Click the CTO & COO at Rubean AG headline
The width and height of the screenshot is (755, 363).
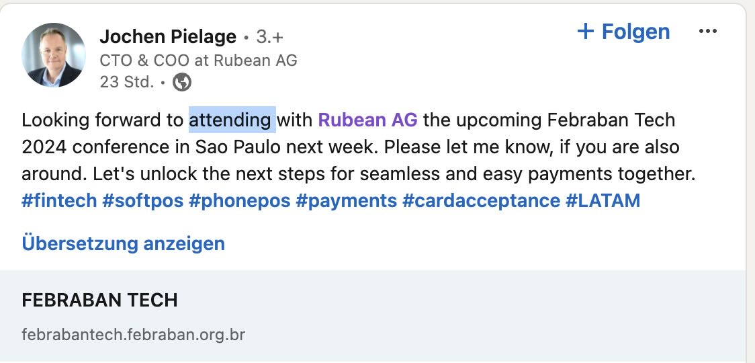198,61
